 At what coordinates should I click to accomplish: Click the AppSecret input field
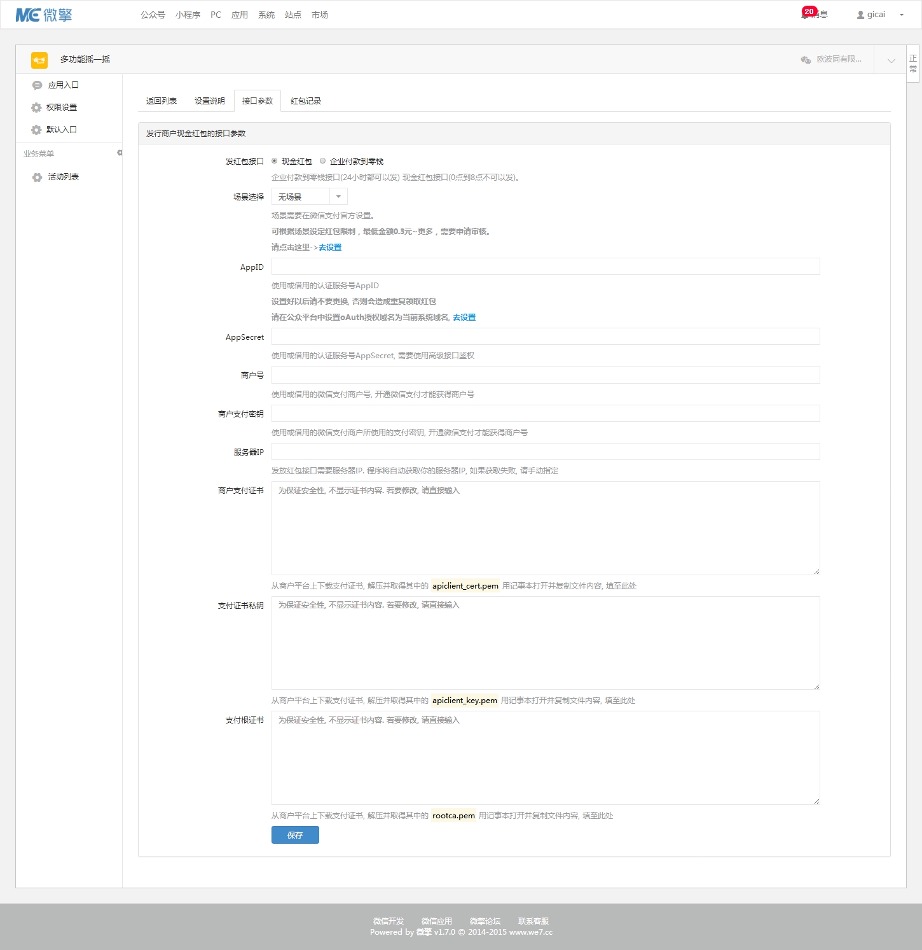pos(546,337)
